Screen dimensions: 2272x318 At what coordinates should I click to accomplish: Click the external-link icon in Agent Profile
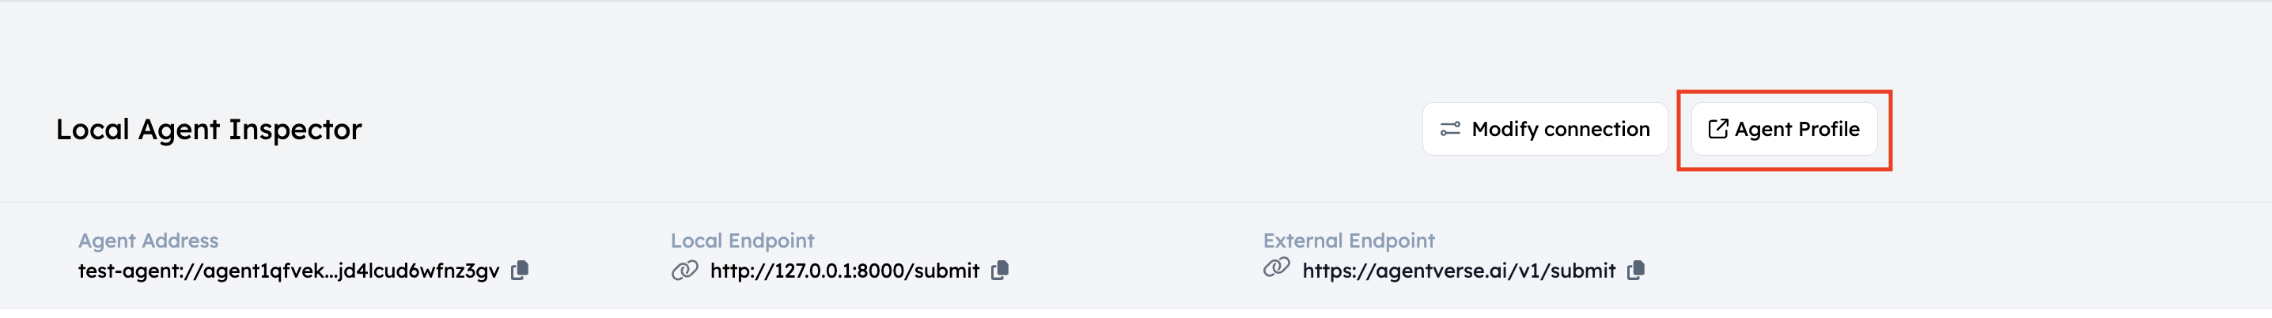(1718, 130)
